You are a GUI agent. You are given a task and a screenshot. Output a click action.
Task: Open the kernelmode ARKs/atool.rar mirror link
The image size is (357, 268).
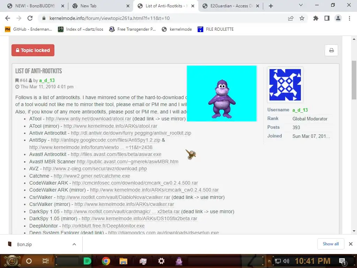point(111,126)
